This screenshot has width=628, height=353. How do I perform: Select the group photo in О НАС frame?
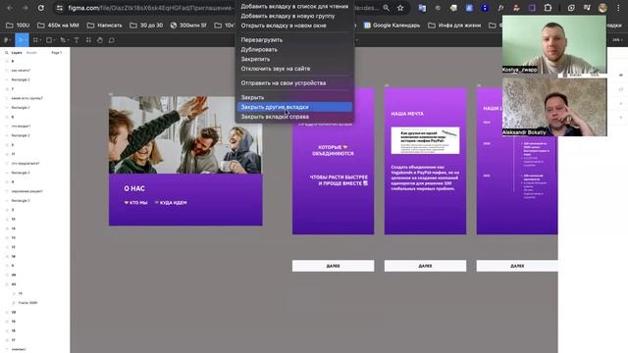pos(185,135)
